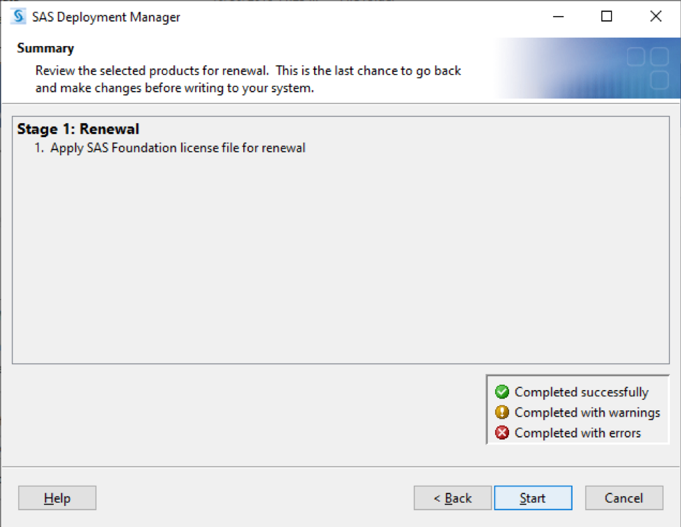Click the blue banner graphic in header

coord(587,68)
